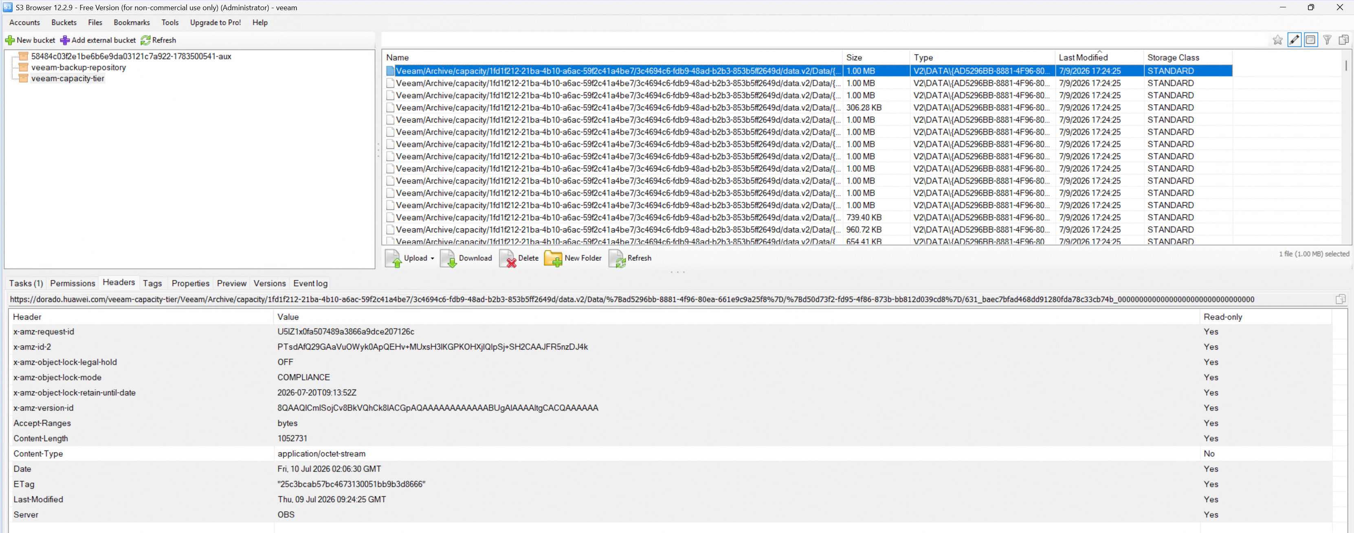This screenshot has height=533, width=1354.
Task: Add current path to bookmarks star
Action: pos(1277,40)
